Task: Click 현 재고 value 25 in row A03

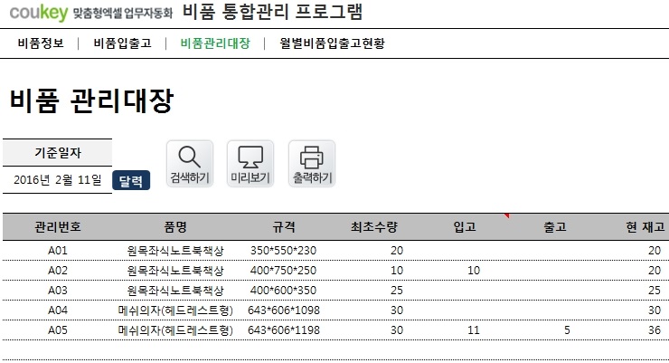Action: 655,291
